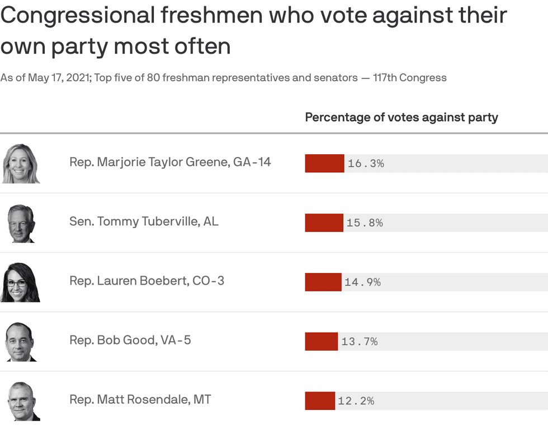Click the red bar for Tuberville's 15.8%
Screen dimensions: 548x430
[324, 223]
